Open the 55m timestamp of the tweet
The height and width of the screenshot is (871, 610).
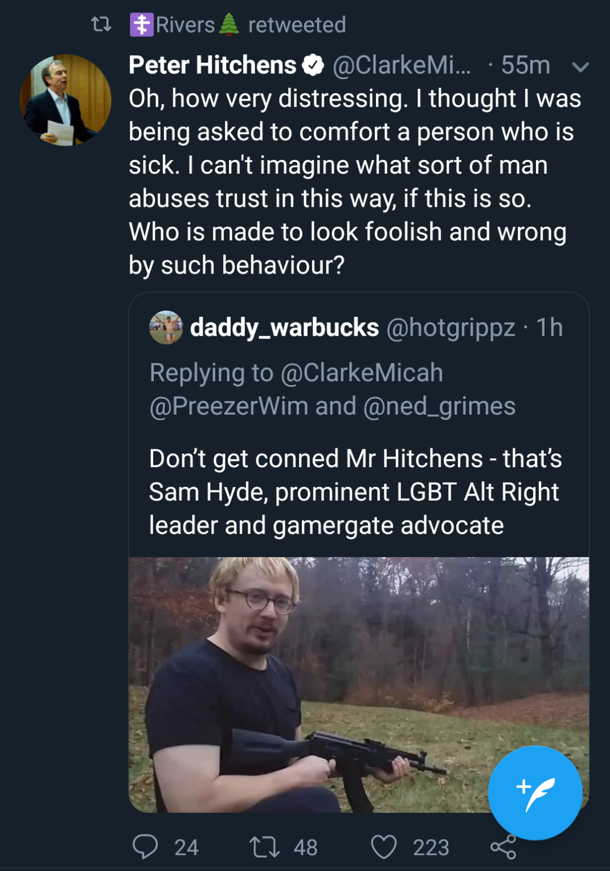tap(525, 66)
